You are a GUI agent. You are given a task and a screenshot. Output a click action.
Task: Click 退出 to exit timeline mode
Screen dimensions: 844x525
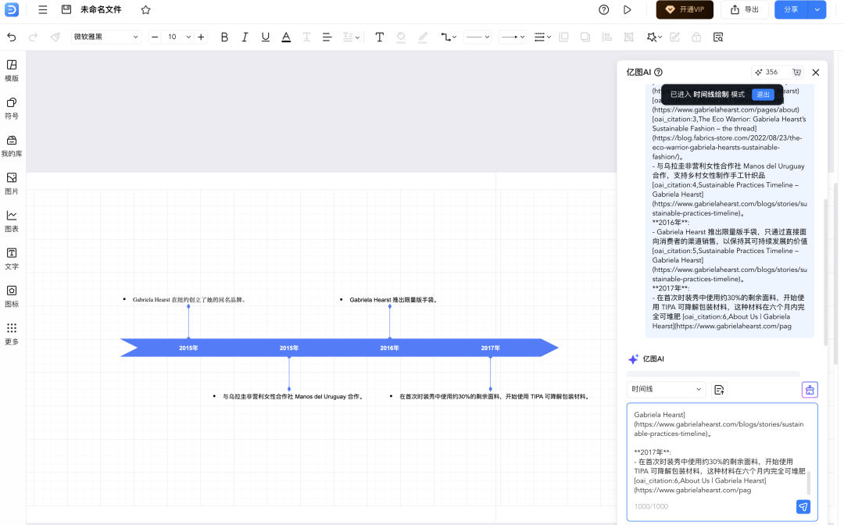[x=763, y=95]
